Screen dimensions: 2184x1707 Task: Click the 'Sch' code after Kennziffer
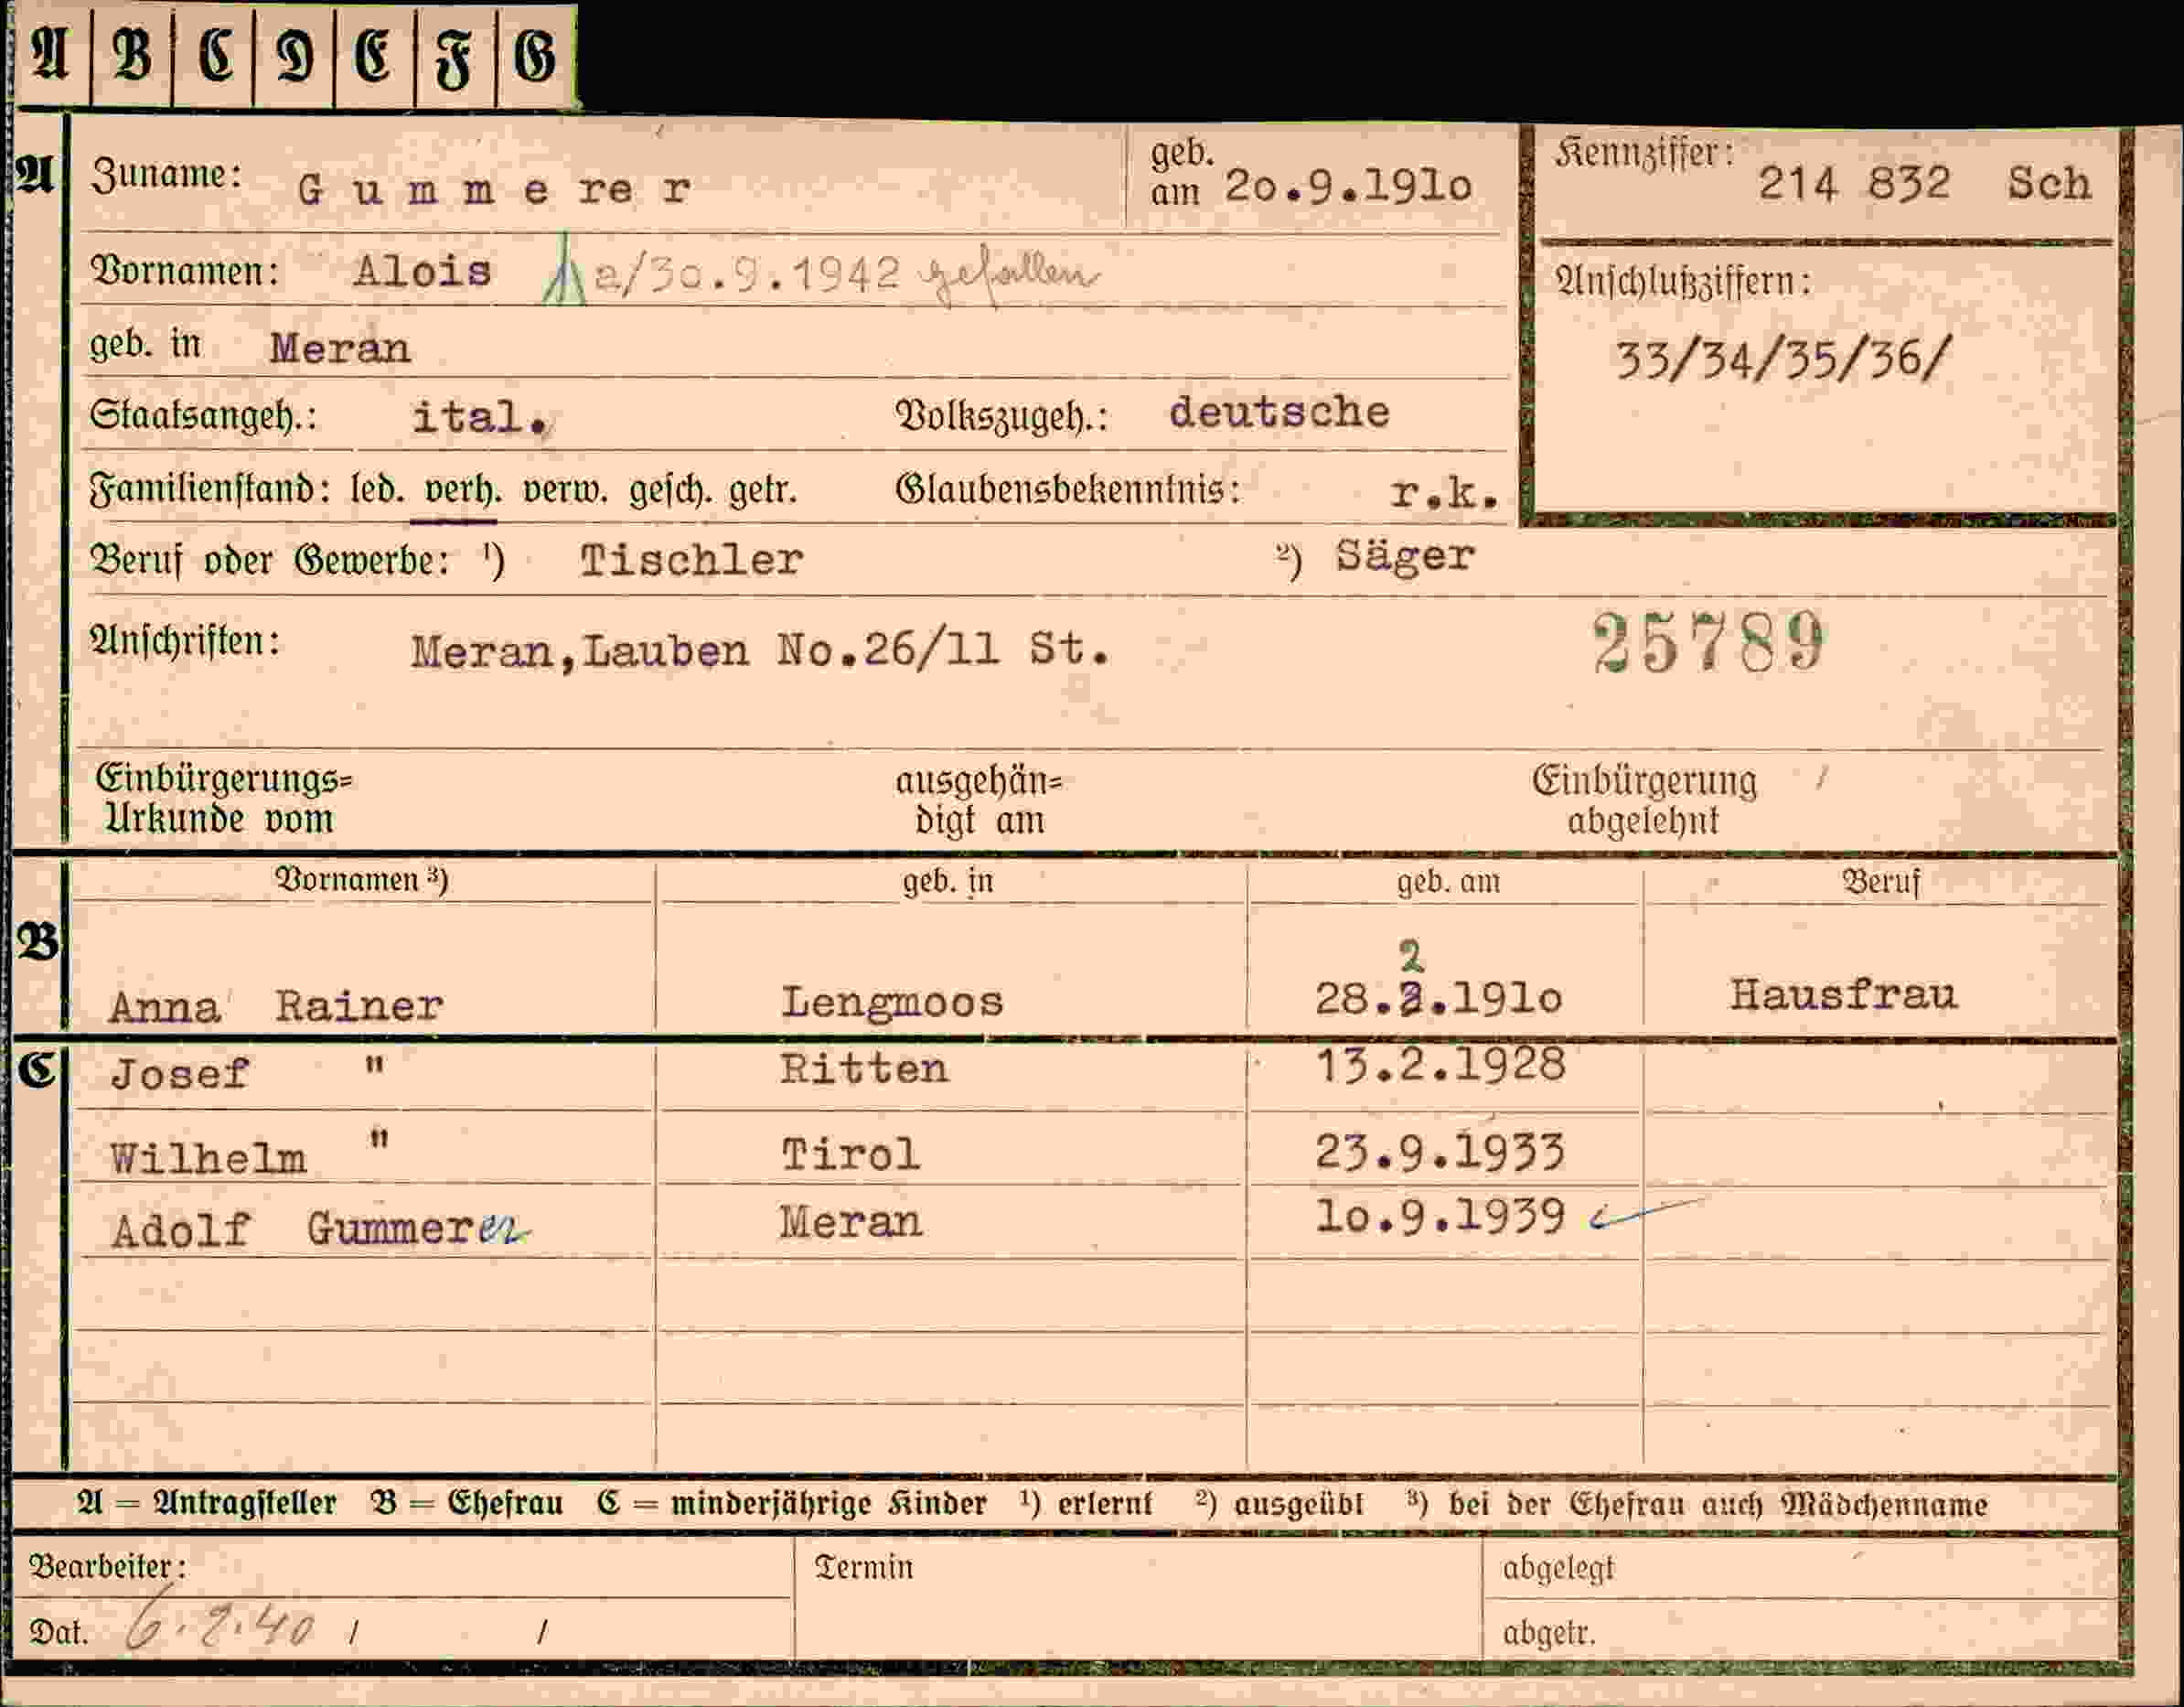[x=2048, y=183]
